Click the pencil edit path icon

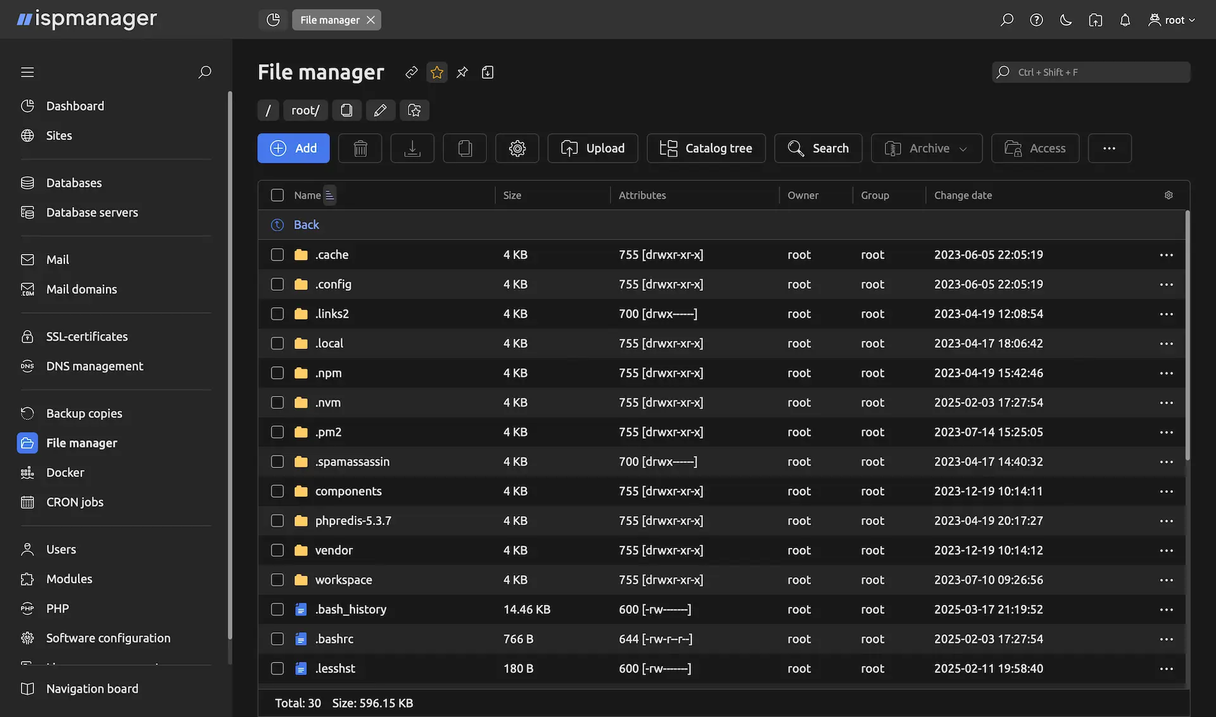[x=380, y=110]
